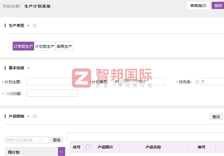Switch to 简易生产 production type

pyautogui.click(x=64, y=46)
